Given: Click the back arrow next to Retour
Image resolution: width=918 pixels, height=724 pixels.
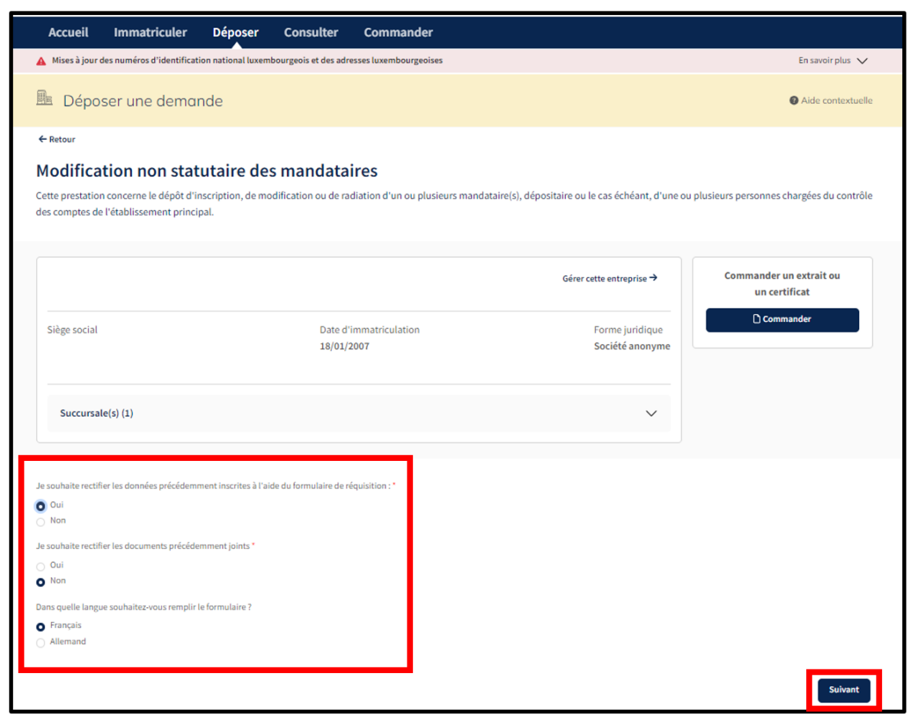Looking at the screenshot, I should point(42,139).
